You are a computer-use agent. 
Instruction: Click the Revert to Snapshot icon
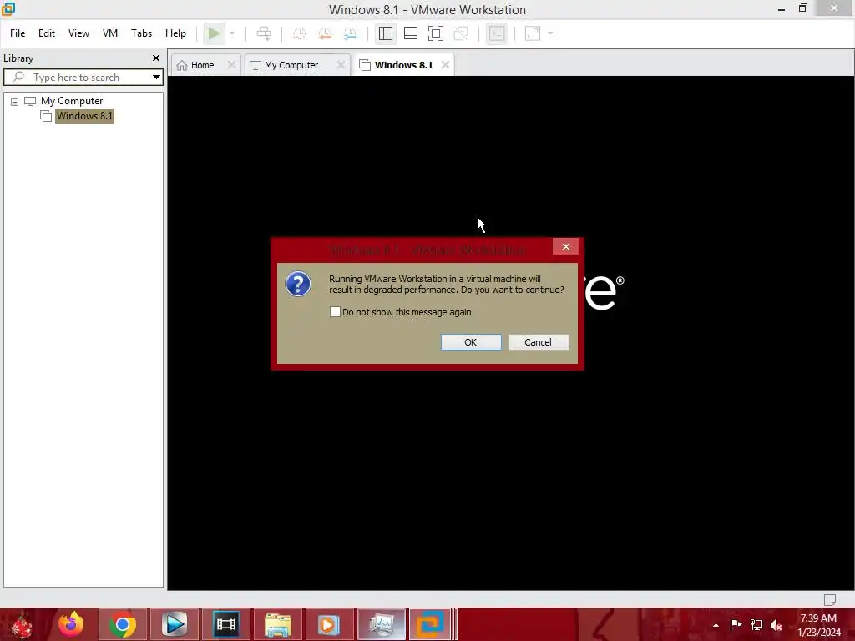click(x=325, y=33)
